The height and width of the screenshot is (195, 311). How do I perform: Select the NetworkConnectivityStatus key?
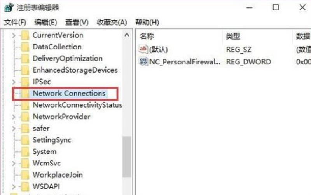pyautogui.click(x=77, y=105)
